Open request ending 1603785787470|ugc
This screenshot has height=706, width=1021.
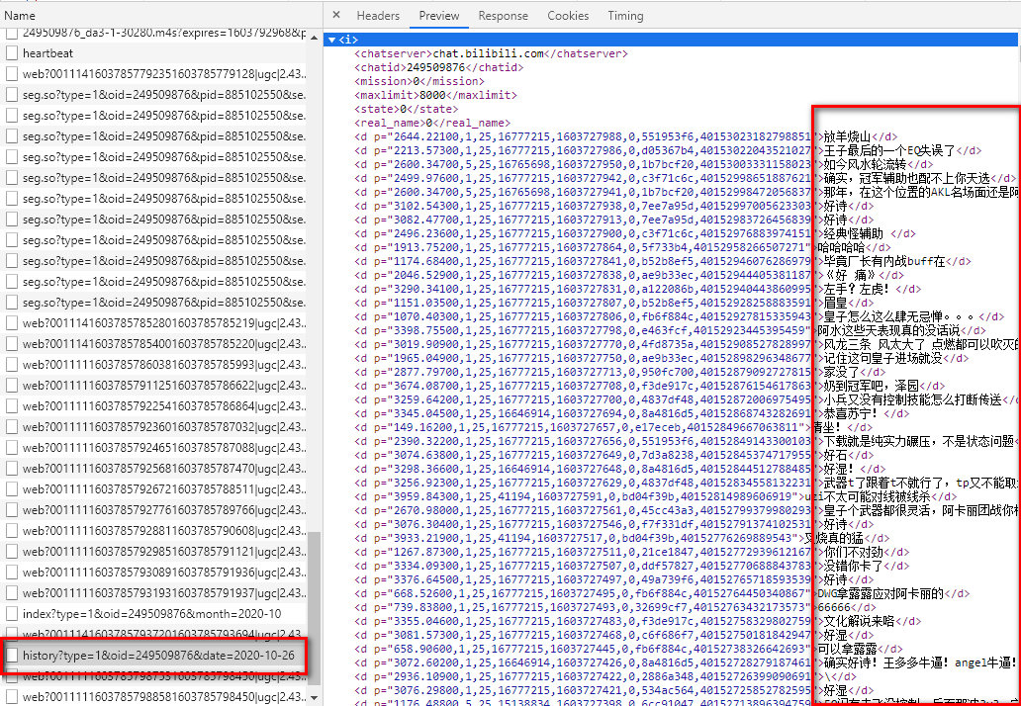155,469
